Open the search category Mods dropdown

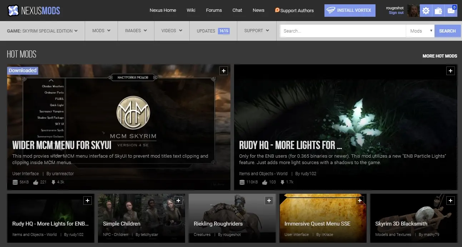tap(420, 31)
